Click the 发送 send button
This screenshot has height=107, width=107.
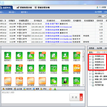(x=75, y=97)
